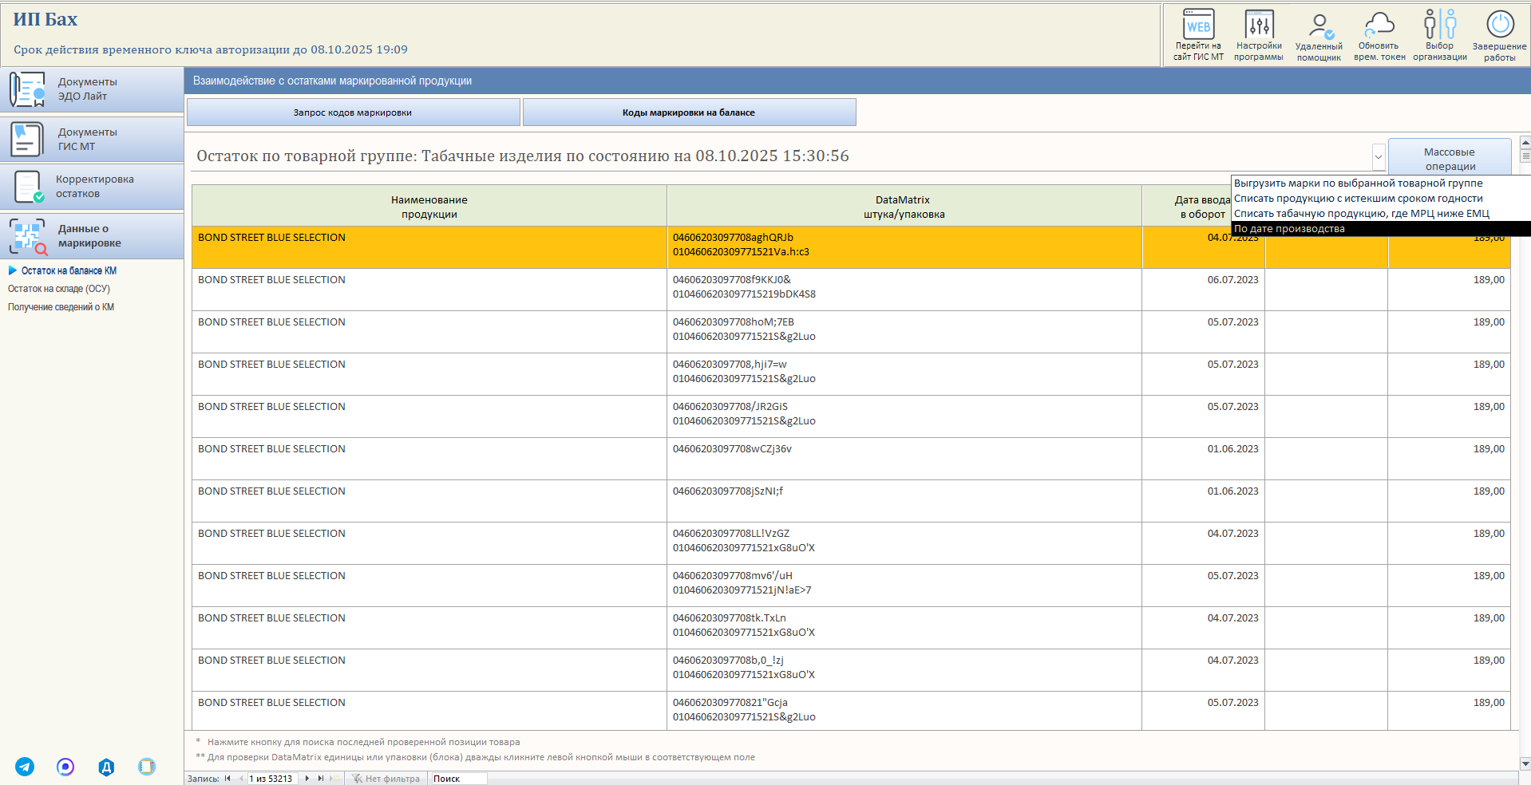Image resolution: width=1531 pixels, height=785 pixels.
Task: Click the vertical scrollbar up arrow
Action: [x=1525, y=143]
